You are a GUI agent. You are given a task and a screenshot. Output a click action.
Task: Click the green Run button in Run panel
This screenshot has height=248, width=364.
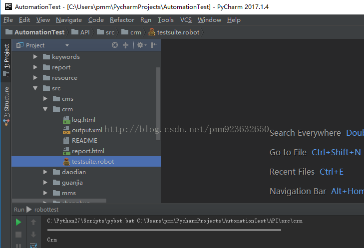pyautogui.click(x=18, y=222)
